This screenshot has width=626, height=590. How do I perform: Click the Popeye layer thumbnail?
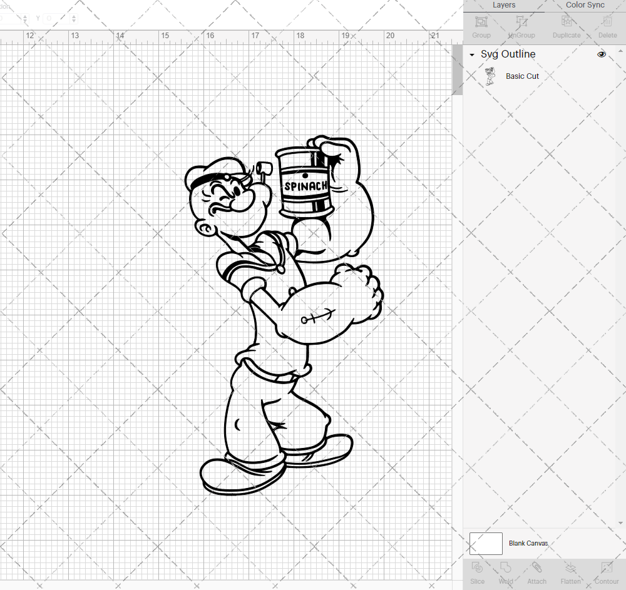click(491, 75)
